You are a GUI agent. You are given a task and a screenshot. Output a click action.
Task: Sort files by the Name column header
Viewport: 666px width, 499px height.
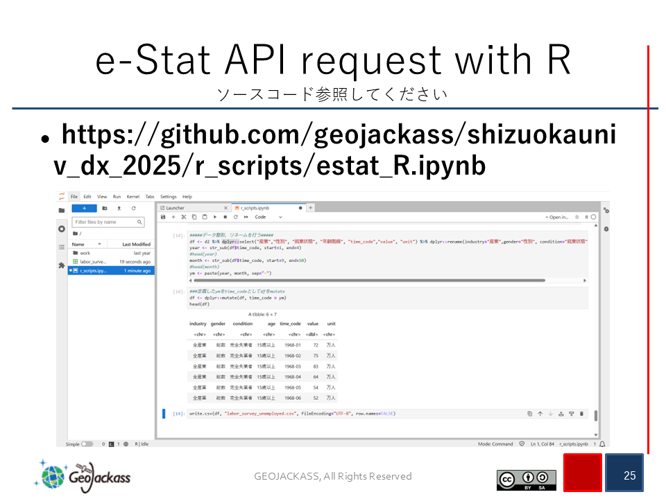[78, 244]
